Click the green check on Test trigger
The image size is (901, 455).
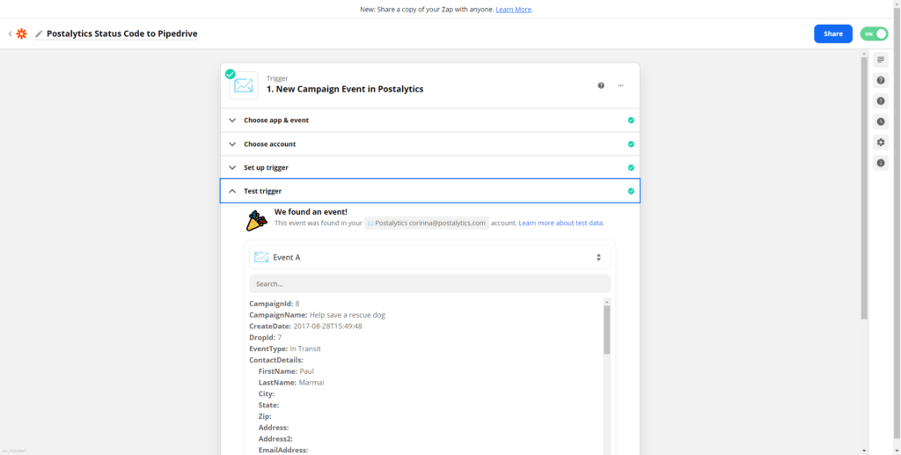(631, 191)
